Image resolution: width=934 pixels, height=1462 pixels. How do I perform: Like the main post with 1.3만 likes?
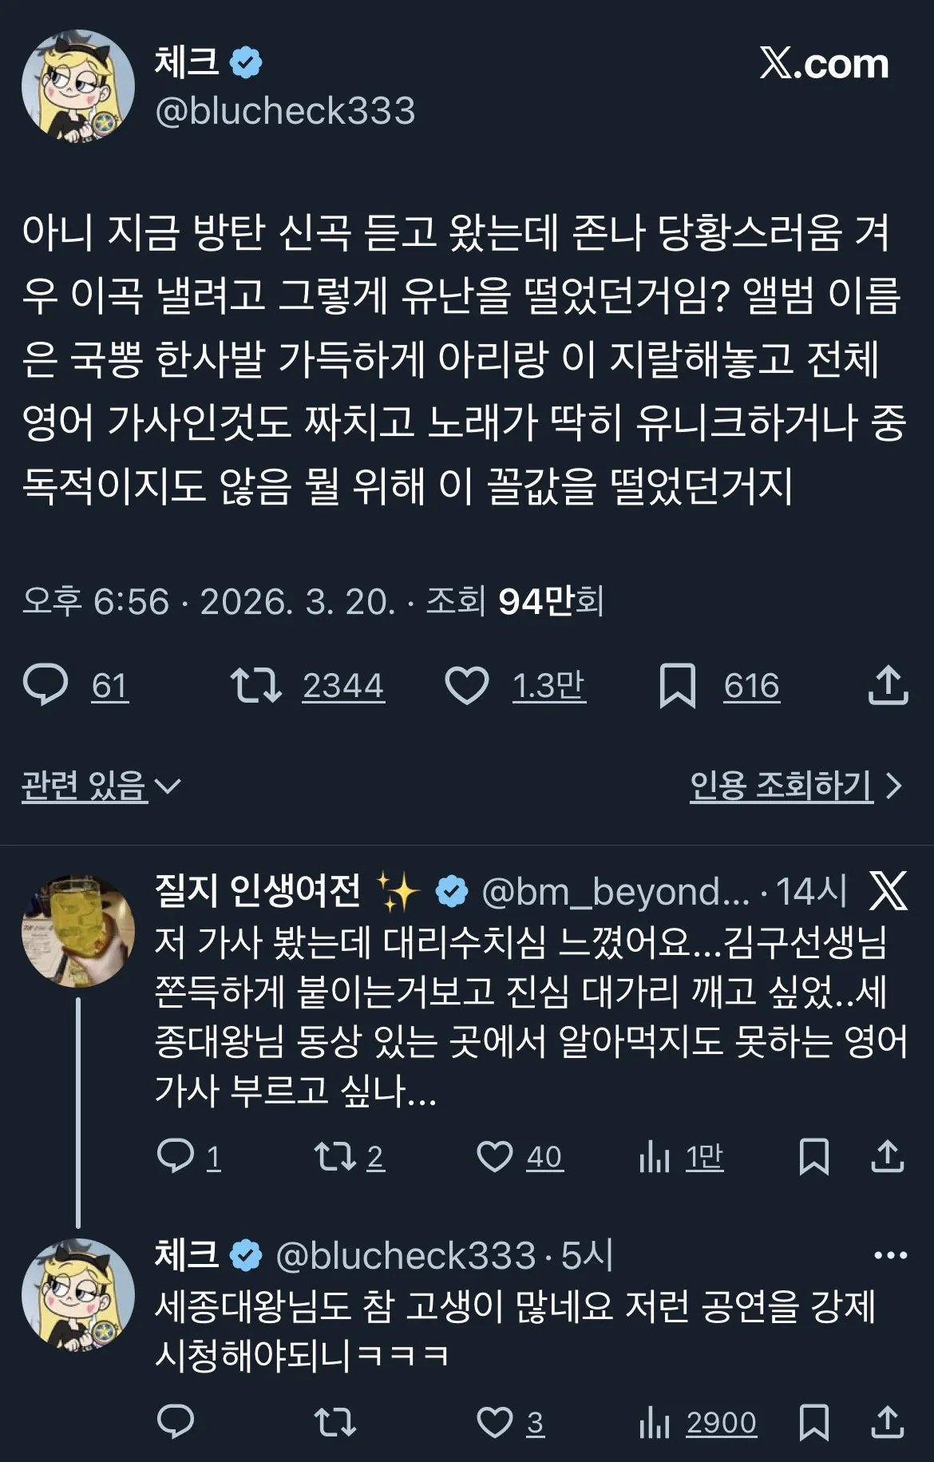point(467,686)
